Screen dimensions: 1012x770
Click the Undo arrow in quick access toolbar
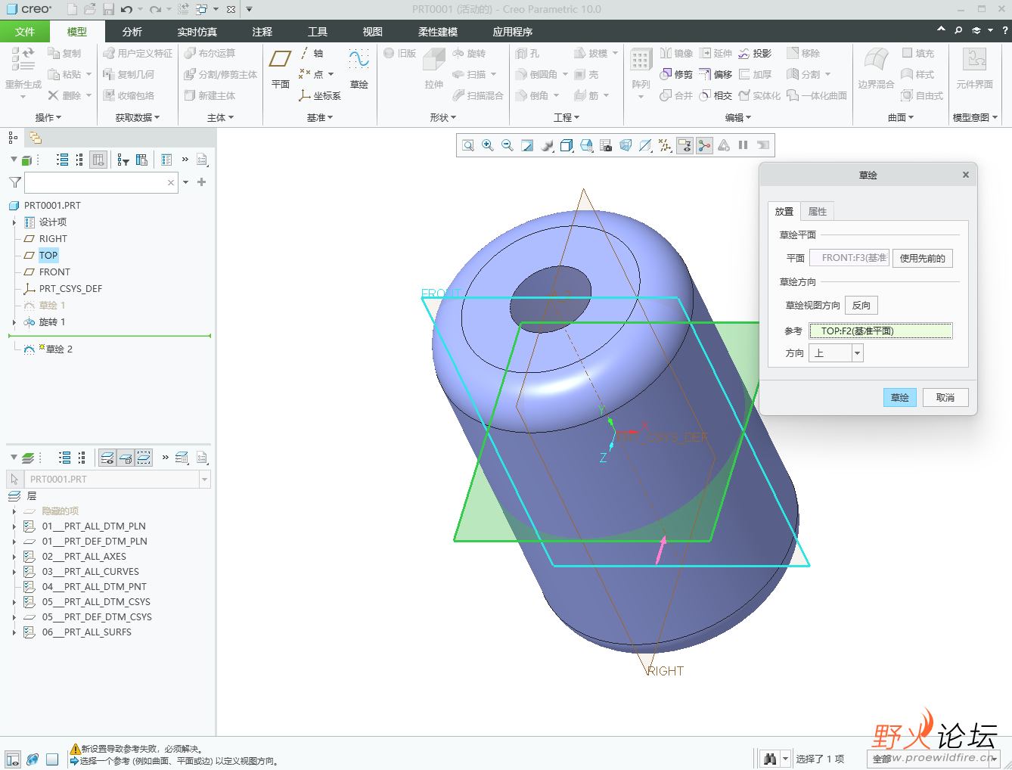point(126,9)
